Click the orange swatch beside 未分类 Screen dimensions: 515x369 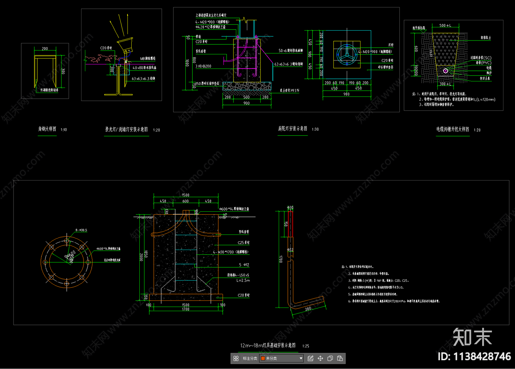(263, 358)
